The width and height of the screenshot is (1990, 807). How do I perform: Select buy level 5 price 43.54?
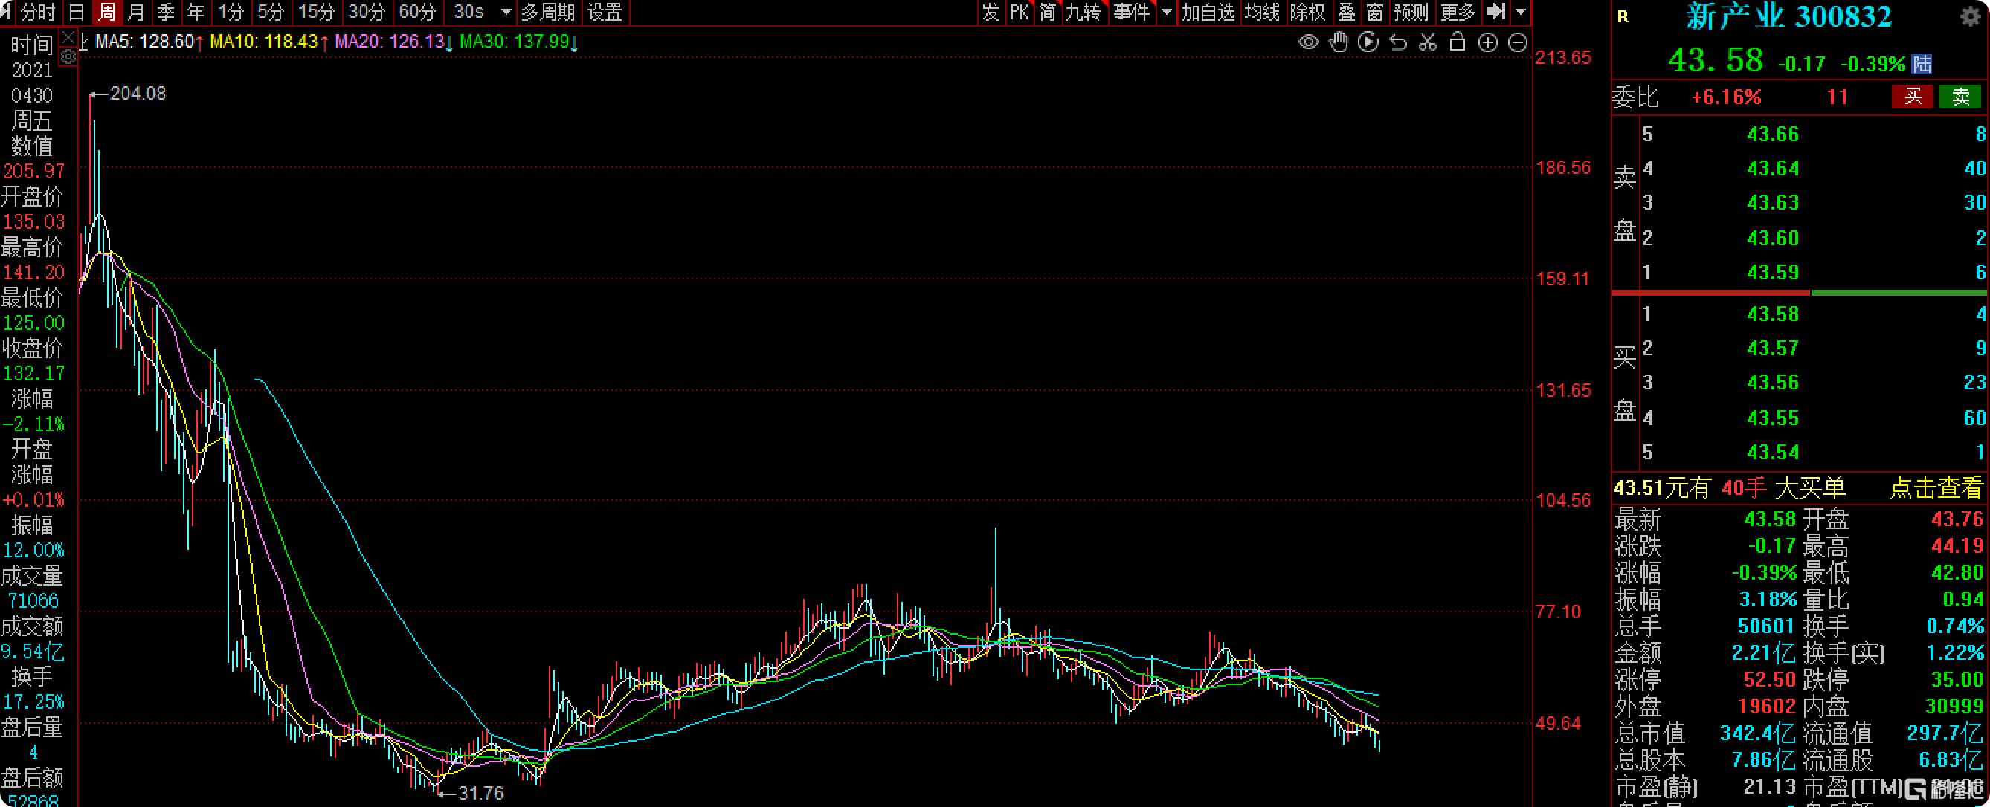tap(1773, 453)
